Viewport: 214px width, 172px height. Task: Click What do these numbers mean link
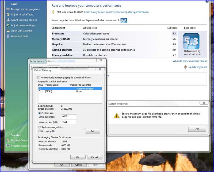pyautogui.click(x=190, y=61)
